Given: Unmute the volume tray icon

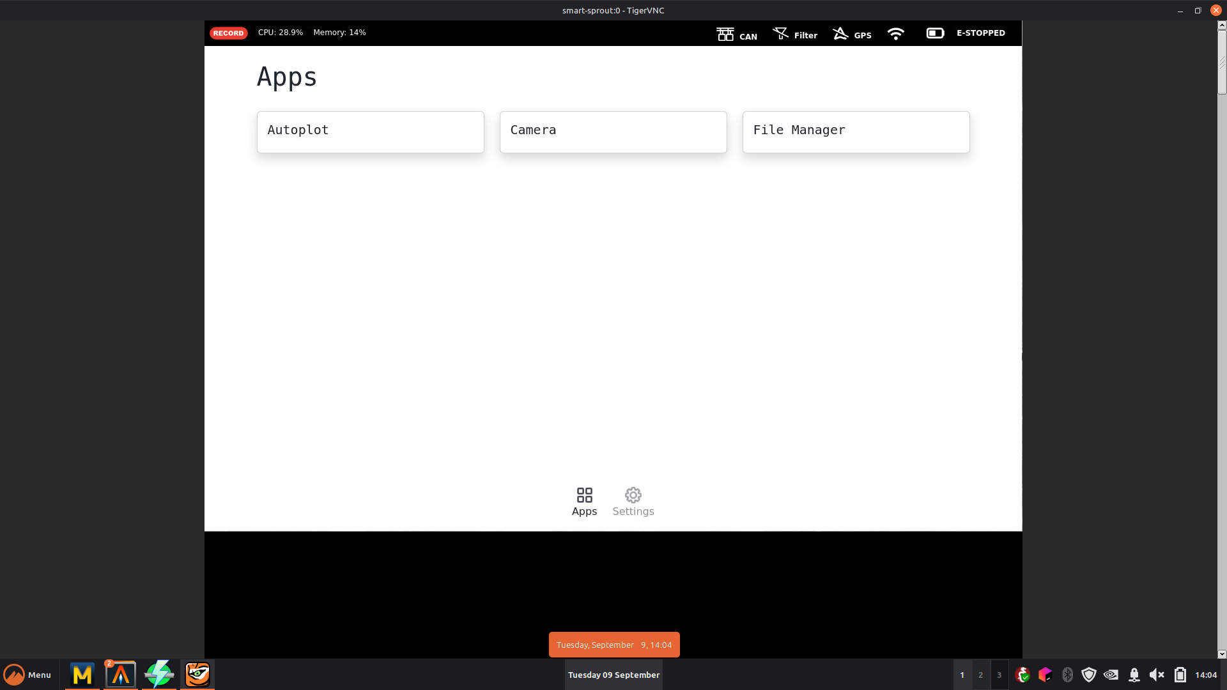Looking at the screenshot, I should pyautogui.click(x=1156, y=675).
